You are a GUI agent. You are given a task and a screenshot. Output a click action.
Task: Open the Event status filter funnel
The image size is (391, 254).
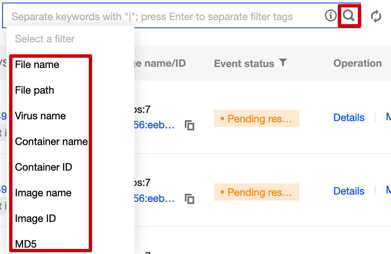click(x=283, y=63)
